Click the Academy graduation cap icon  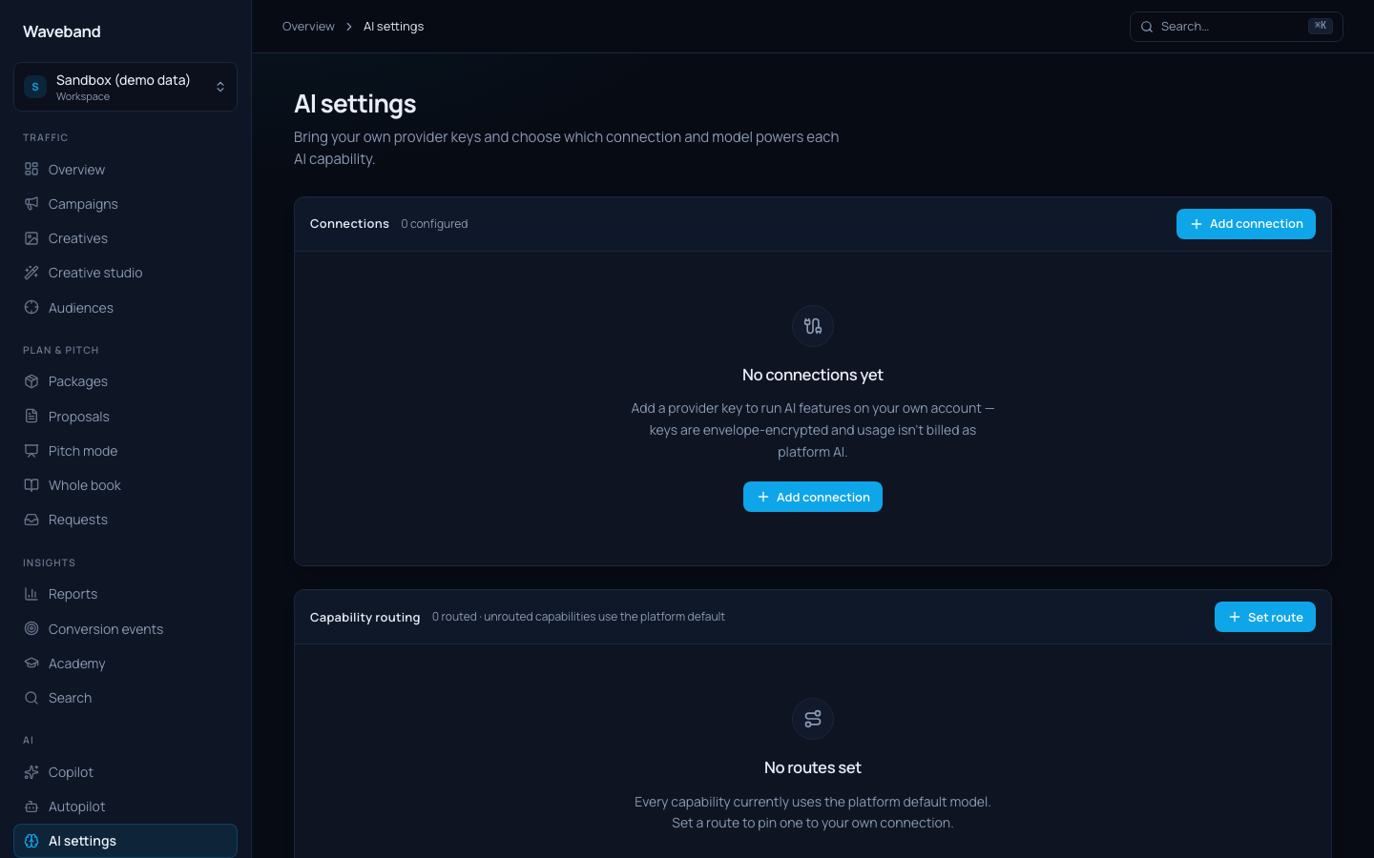pyautogui.click(x=31, y=663)
